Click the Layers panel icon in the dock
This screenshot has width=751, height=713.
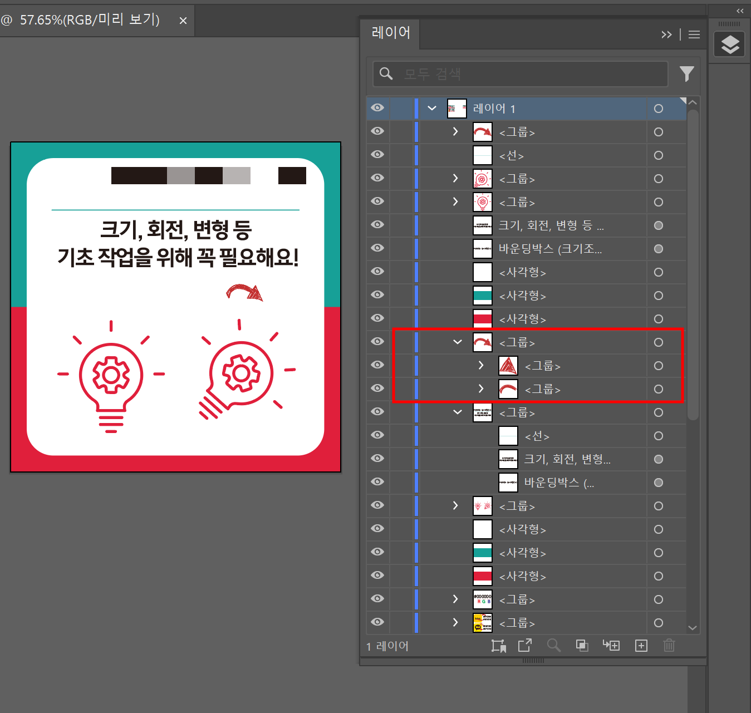[x=730, y=44]
